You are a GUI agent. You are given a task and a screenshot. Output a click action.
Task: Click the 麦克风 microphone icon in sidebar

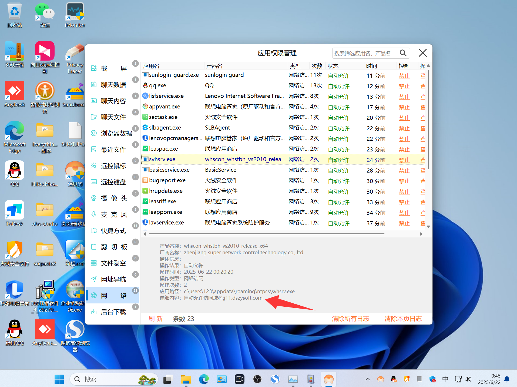[x=94, y=214]
